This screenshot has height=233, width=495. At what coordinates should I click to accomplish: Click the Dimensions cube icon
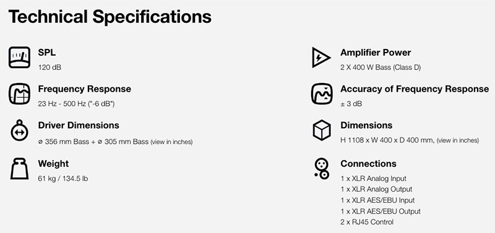click(322, 130)
